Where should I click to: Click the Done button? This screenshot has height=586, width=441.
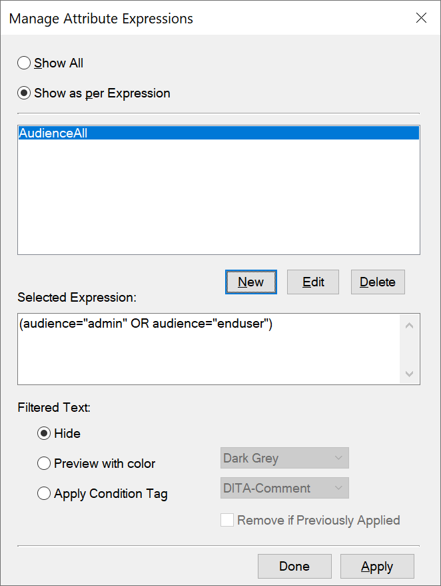pyautogui.click(x=294, y=567)
